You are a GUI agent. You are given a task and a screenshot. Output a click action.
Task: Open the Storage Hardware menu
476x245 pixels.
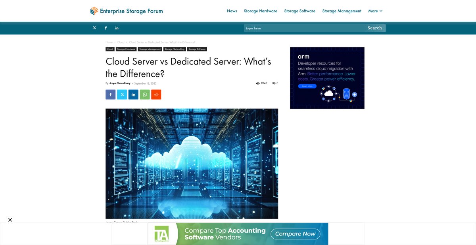pos(261,11)
